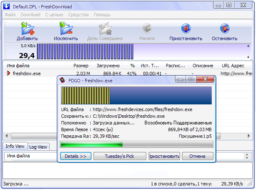The width and height of the screenshot is (256, 190).
Task: Click the freshdevices.com URL text in dialog
Action: tap(142, 109)
